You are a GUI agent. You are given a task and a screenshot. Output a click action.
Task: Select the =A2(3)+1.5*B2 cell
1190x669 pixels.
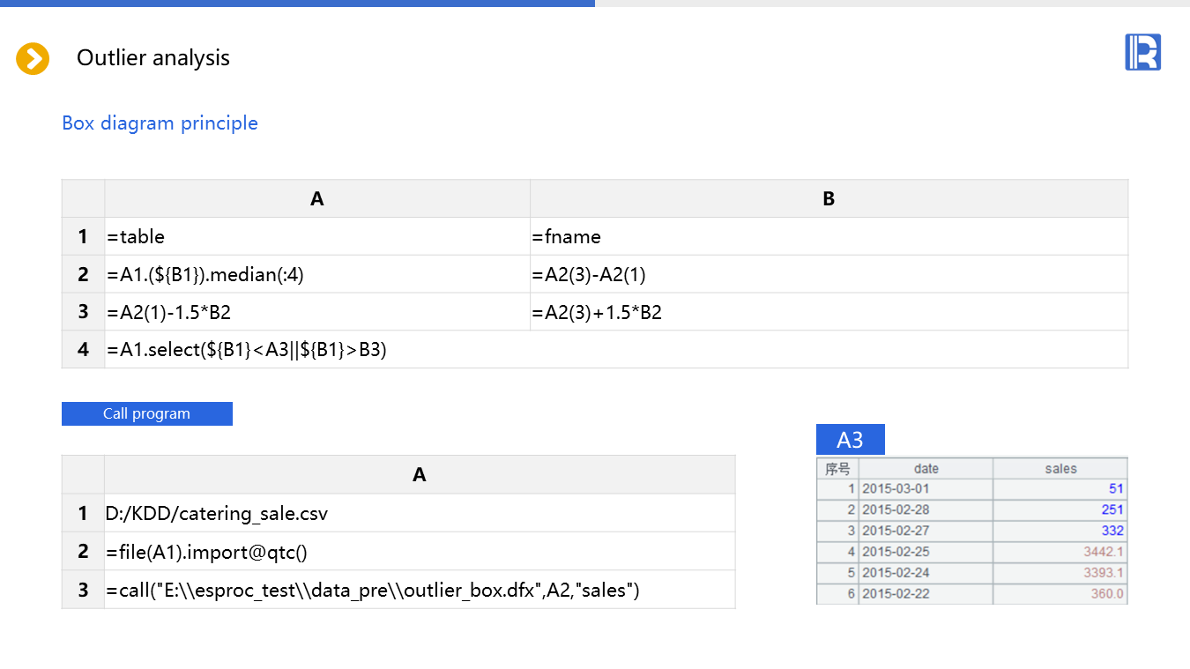[828, 312]
